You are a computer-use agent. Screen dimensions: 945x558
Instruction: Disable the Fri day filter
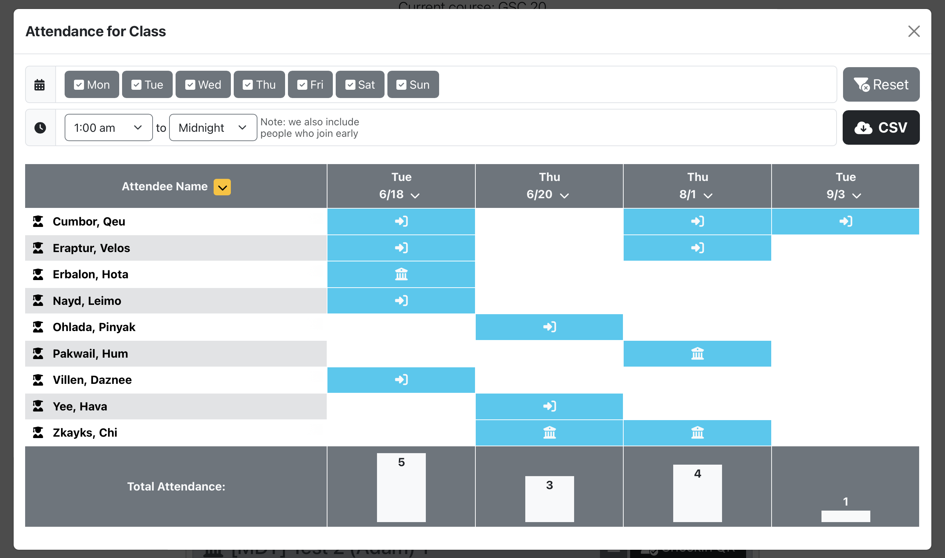(x=310, y=85)
